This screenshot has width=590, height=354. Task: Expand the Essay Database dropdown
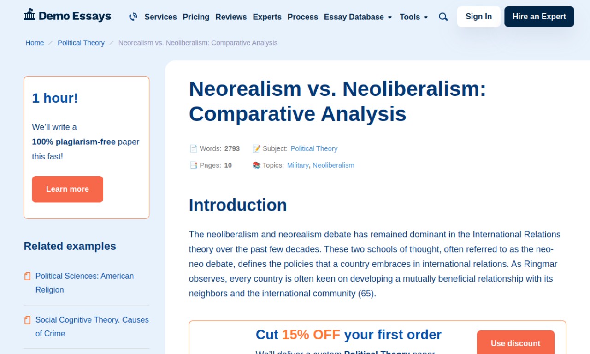(x=358, y=17)
